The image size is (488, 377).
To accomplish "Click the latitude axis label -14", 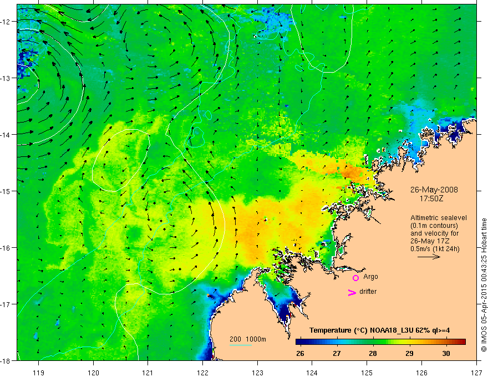I will [5, 134].
